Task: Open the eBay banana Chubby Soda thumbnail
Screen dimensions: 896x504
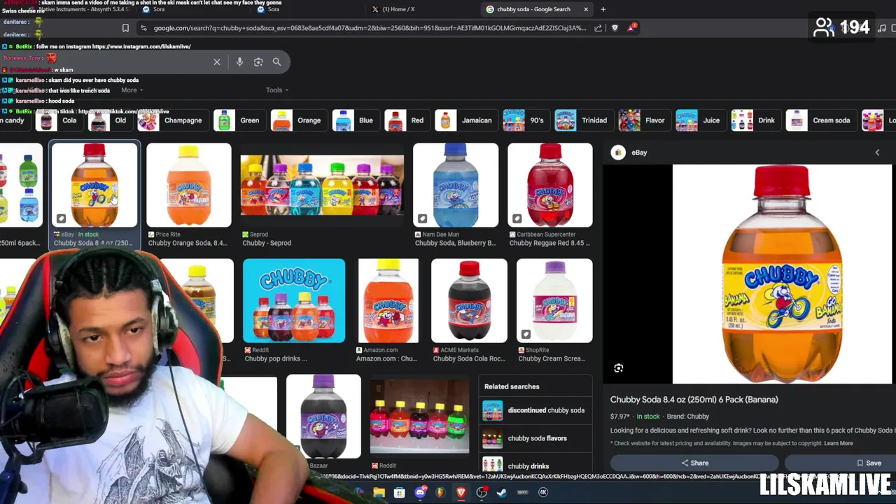Action: coord(94,185)
